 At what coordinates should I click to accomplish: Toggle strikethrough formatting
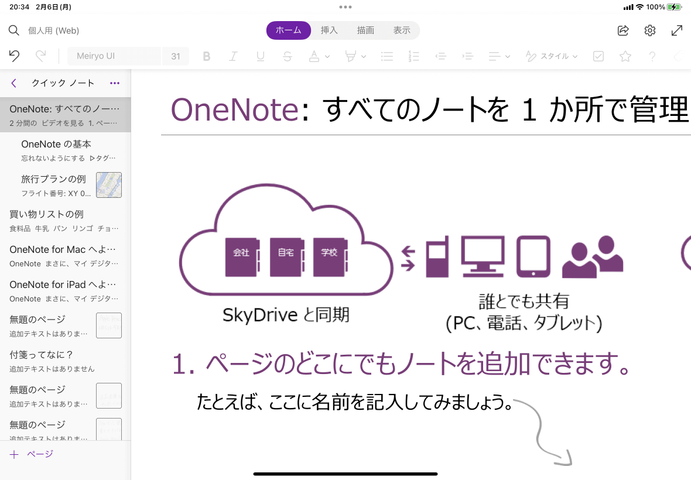[x=288, y=56]
